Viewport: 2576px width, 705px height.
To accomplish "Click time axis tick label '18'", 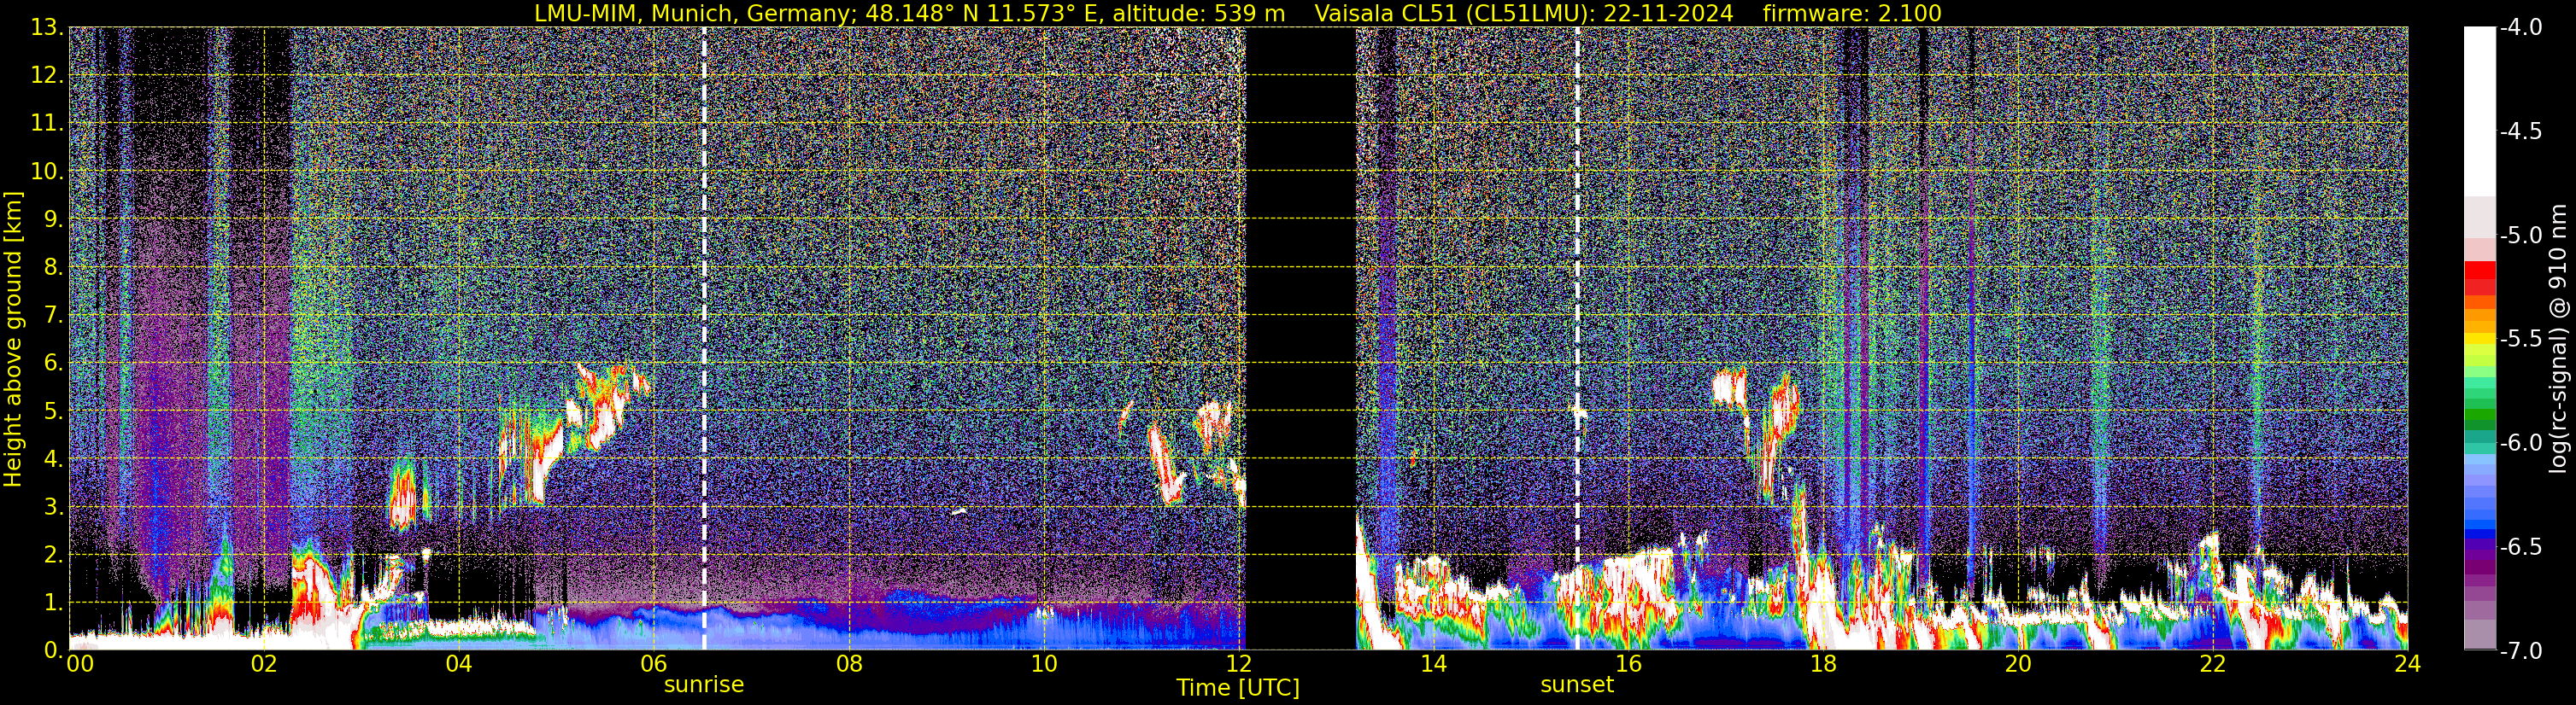I will click(x=1823, y=665).
